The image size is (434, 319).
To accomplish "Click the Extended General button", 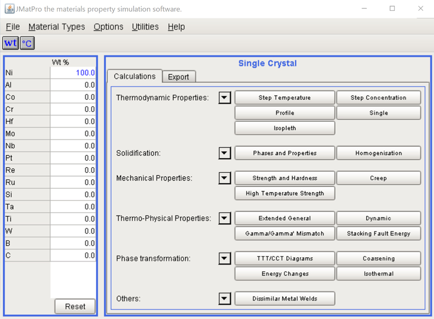I will tap(285, 218).
